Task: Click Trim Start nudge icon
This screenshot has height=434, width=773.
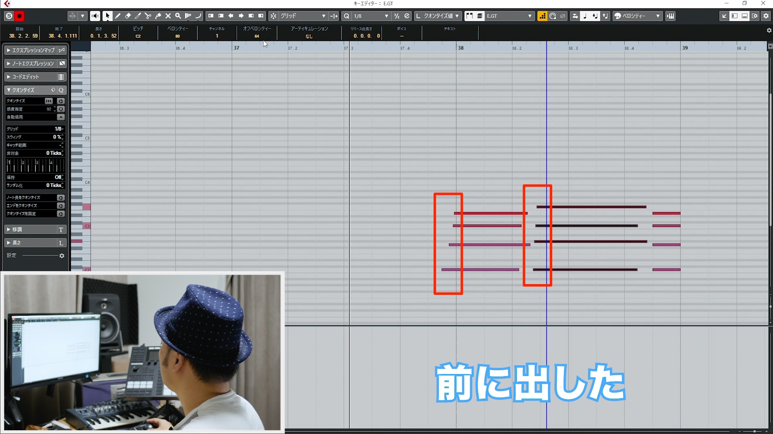Action: [x=211, y=16]
